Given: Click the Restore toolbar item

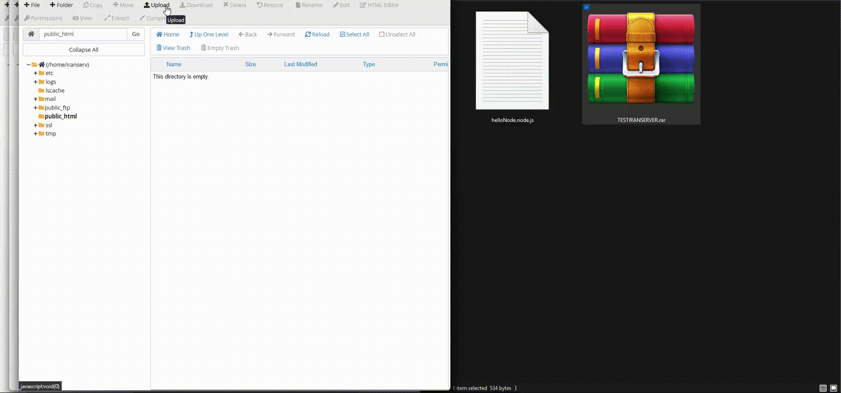Looking at the screenshot, I should [x=270, y=5].
